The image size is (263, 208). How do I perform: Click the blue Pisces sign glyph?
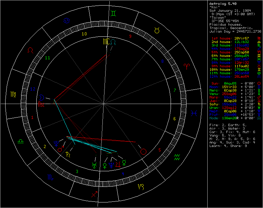tap(194, 113)
